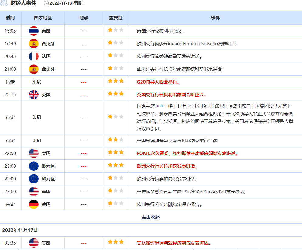The width and height of the screenshot is (302, 250).
Task: Open the G20领导人峰会举行 event
Action: point(158,82)
